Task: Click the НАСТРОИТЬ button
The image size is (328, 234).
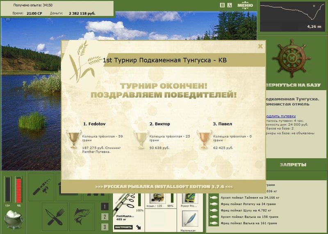Action: 123,227
